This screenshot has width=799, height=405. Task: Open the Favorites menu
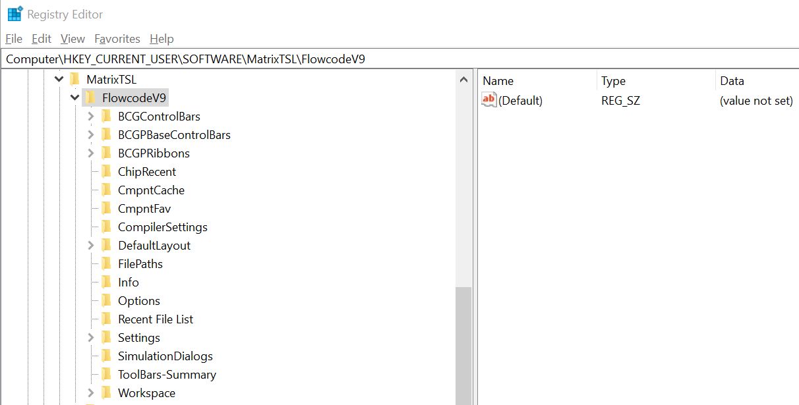(x=117, y=39)
